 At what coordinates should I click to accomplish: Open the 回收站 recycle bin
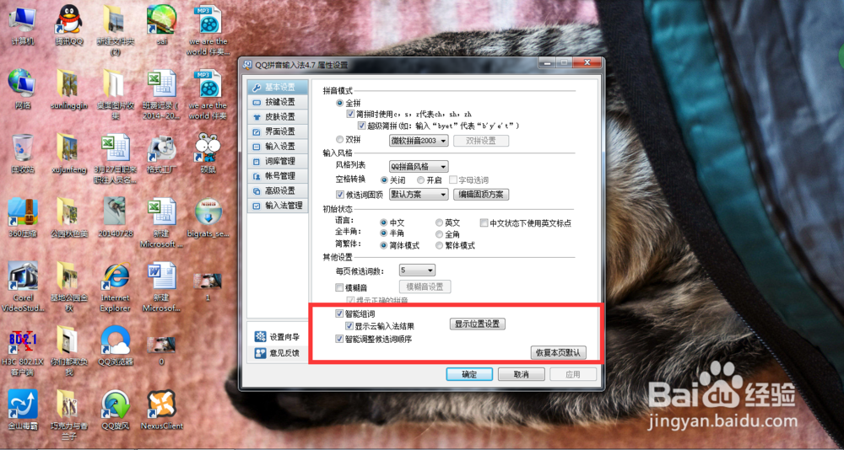(22, 153)
